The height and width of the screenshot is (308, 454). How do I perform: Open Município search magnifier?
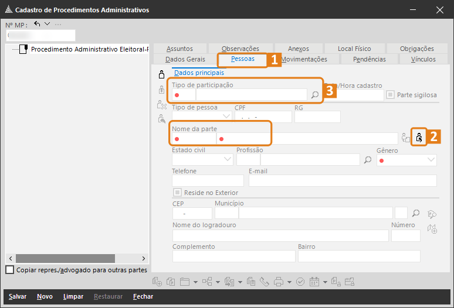point(415,213)
